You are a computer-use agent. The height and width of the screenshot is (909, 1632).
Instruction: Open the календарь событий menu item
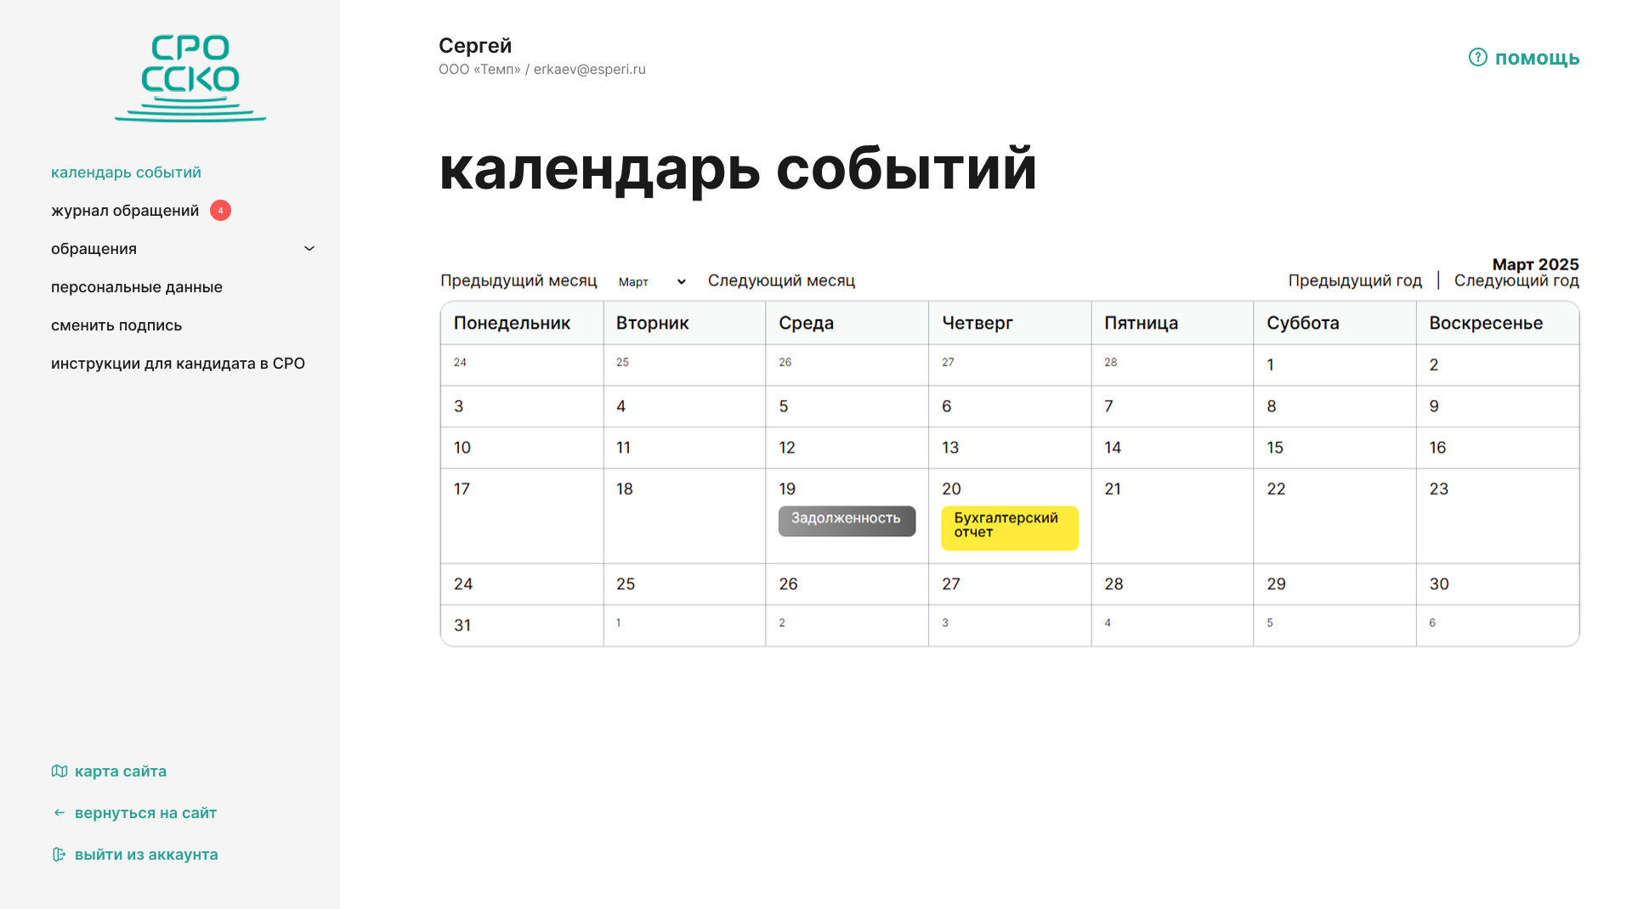126,172
